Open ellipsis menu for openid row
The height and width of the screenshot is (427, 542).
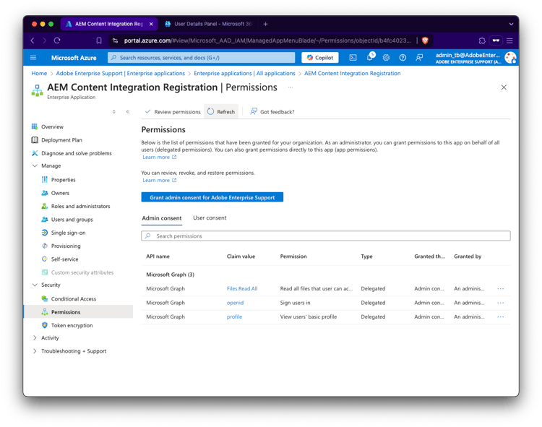point(501,303)
